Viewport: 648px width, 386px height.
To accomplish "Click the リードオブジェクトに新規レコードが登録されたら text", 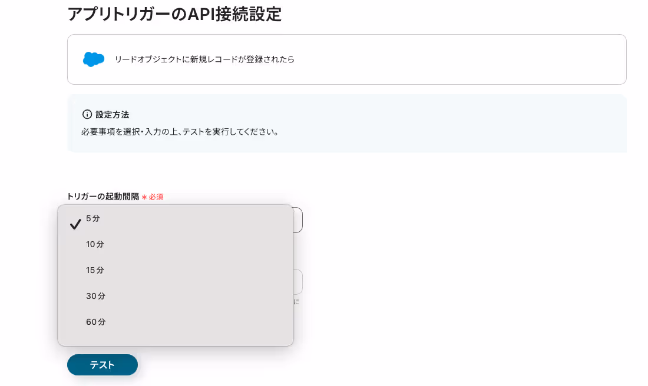I will [204, 59].
